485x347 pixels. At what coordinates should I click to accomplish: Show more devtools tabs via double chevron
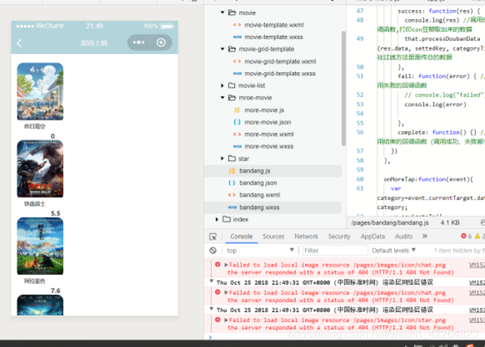[425, 236]
